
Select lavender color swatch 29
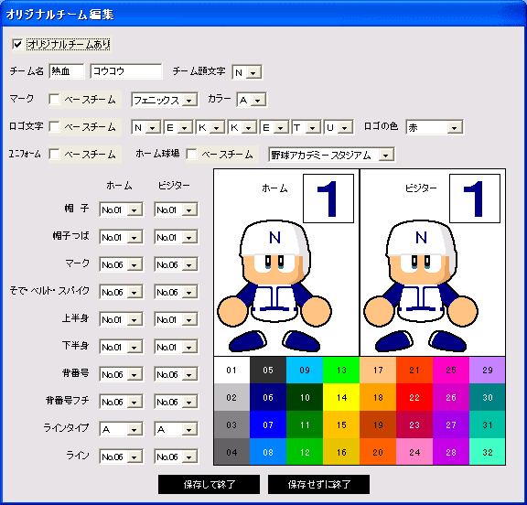[x=488, y=370]
